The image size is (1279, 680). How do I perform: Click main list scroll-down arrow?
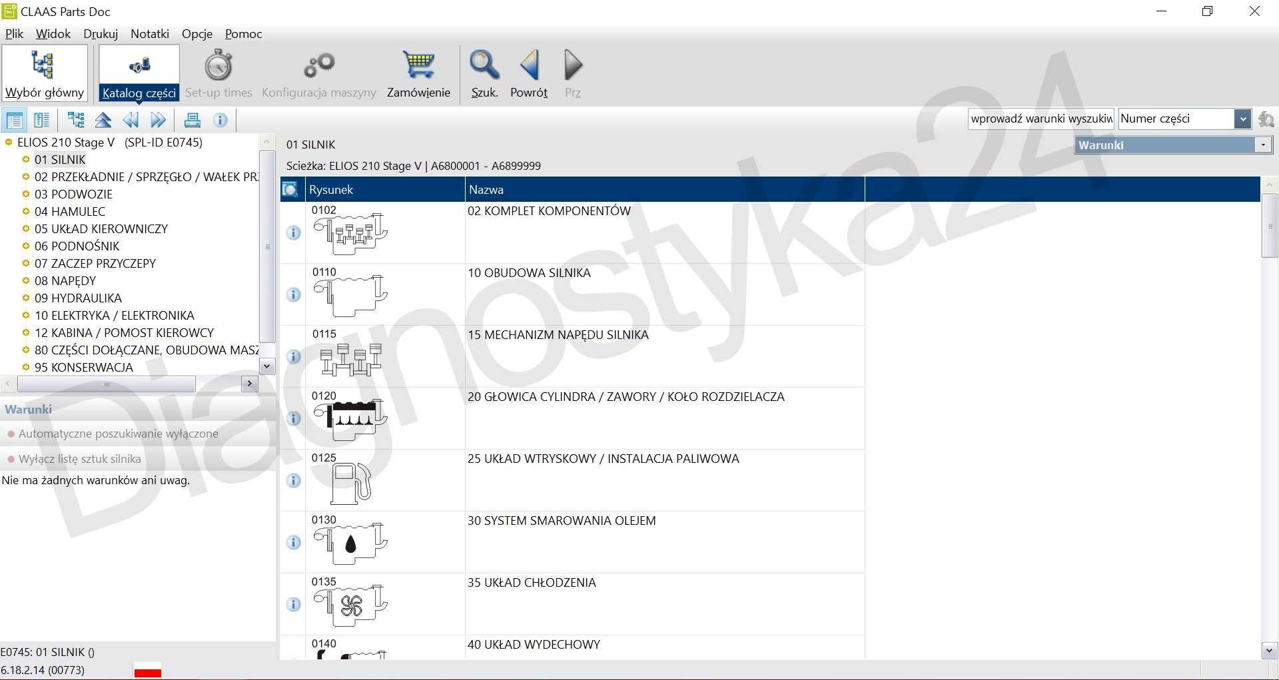(x=1270, y=651)
